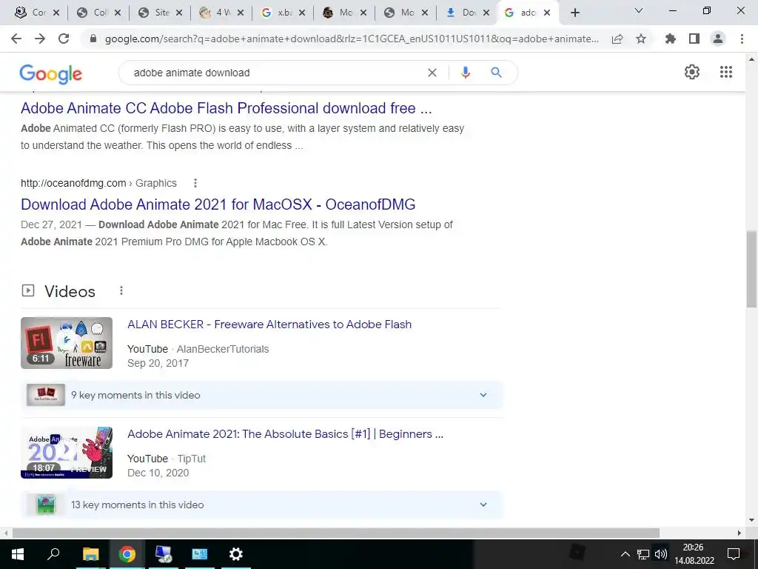Click the Chrome taskbar icon

(x=127, y=554)
